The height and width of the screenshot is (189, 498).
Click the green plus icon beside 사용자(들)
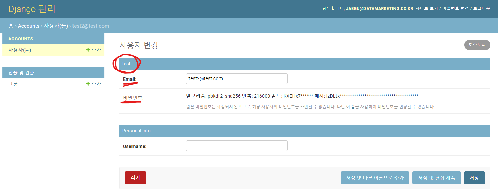point(88,50)
